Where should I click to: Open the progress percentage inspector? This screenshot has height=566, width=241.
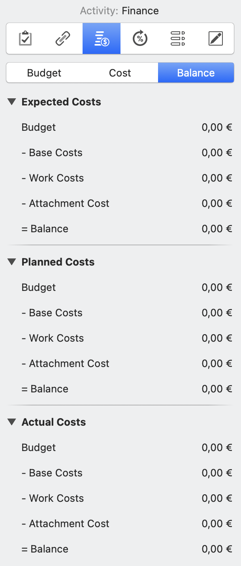(139, 38)
